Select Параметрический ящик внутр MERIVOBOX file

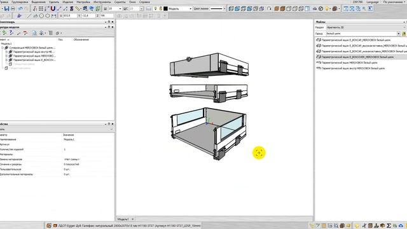point(353,68)
